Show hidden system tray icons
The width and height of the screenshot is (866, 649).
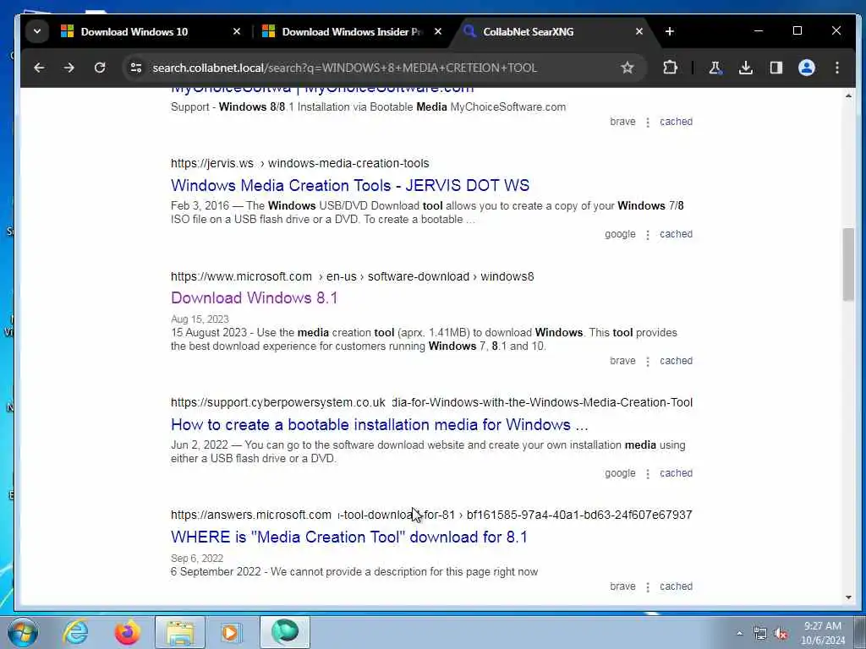point(739,633)
